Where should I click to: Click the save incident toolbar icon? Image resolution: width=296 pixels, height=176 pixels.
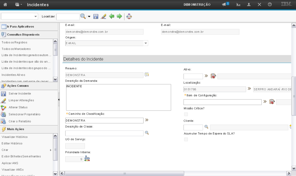click(96, 17)
